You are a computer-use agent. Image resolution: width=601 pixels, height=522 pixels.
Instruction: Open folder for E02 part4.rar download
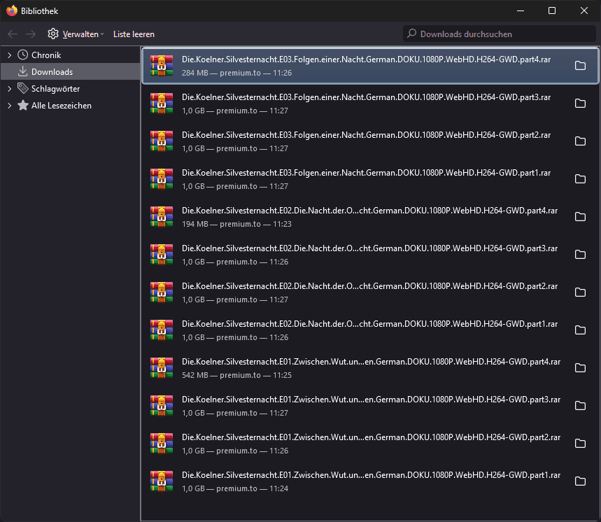click(x=580, y=217)
